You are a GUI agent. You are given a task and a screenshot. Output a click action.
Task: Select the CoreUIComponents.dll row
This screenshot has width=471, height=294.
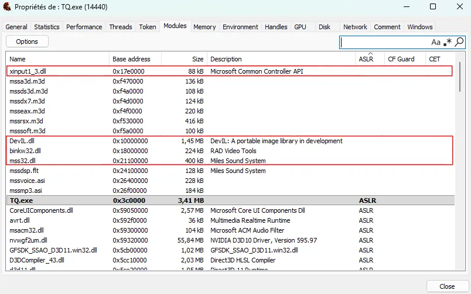point(230,210)
